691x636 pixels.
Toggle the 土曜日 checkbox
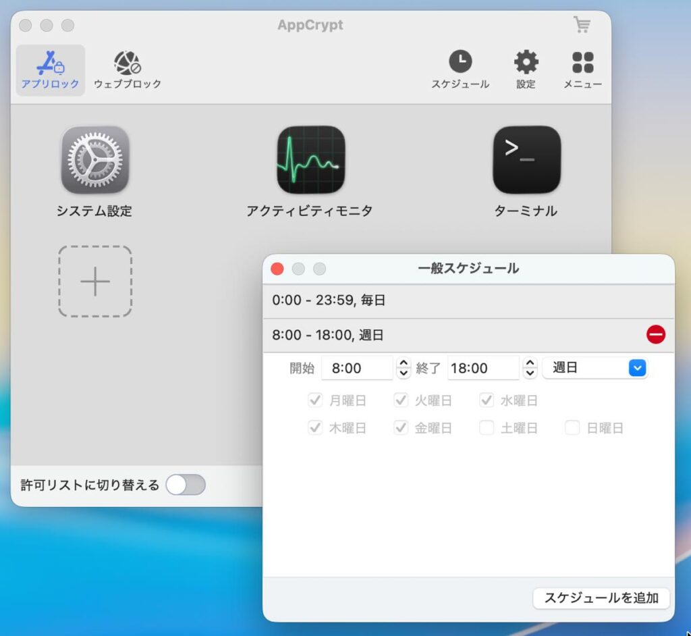(487, 428)
